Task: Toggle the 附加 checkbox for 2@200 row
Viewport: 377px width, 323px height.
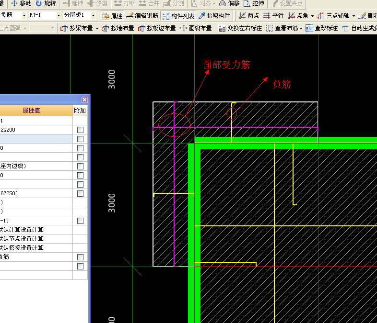Action: [80, 130]
